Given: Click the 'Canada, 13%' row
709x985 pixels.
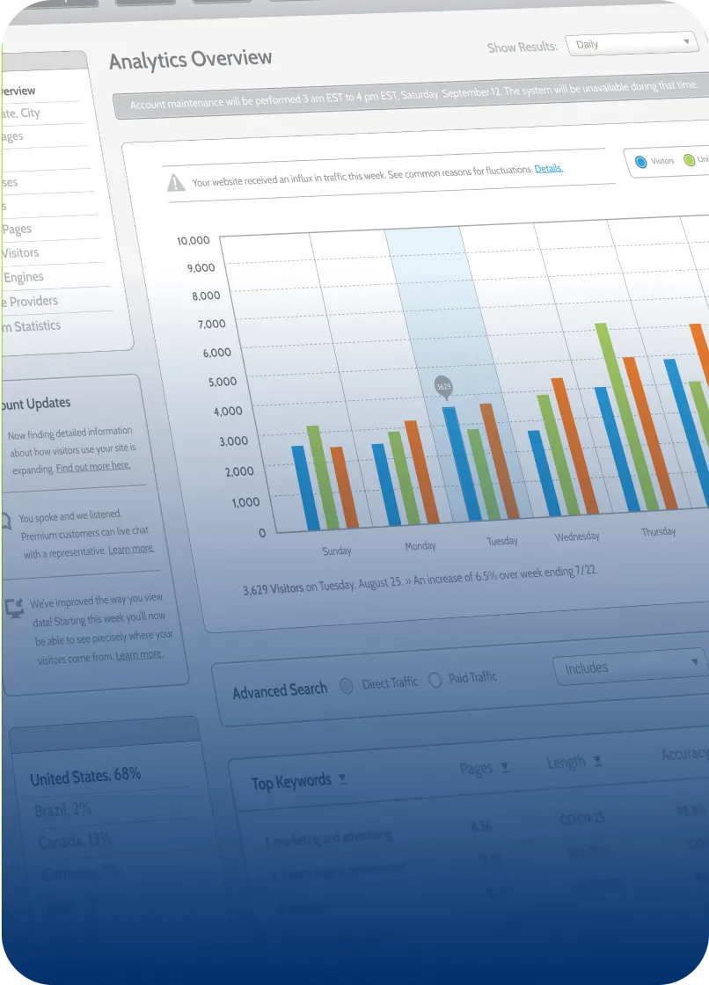Looking at the screenshot, I should point(75,841).
